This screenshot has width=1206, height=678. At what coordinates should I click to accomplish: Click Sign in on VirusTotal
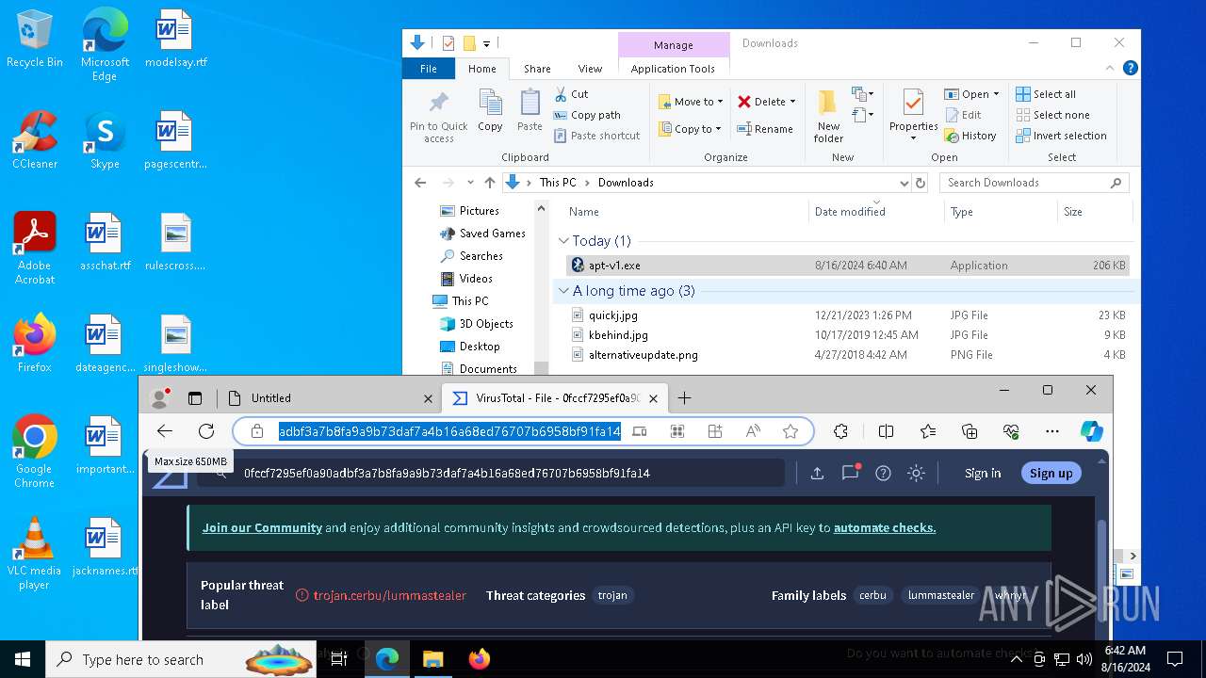pyautogui.click(x=983, y=473)
